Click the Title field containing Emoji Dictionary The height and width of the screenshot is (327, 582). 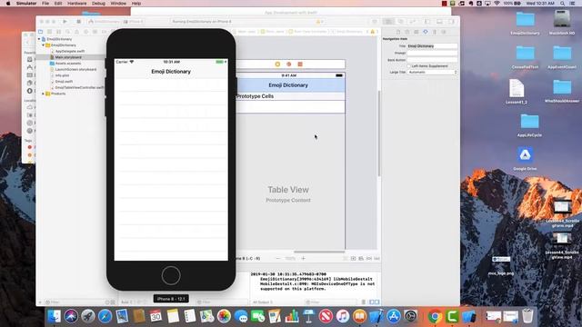[x=433, y=46]
